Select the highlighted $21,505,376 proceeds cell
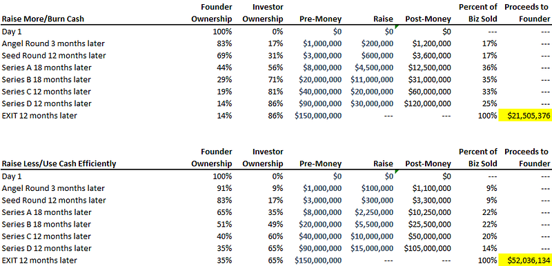552x266 pixels. coord(525,115)
